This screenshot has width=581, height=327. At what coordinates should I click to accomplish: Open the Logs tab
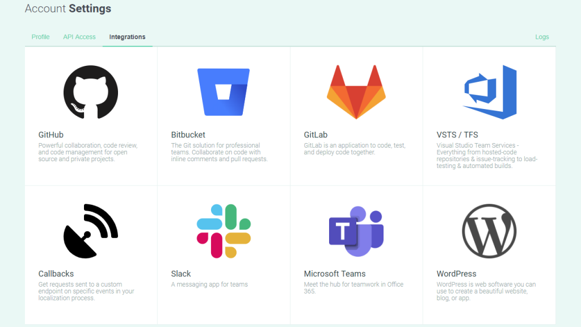[542, 36]
